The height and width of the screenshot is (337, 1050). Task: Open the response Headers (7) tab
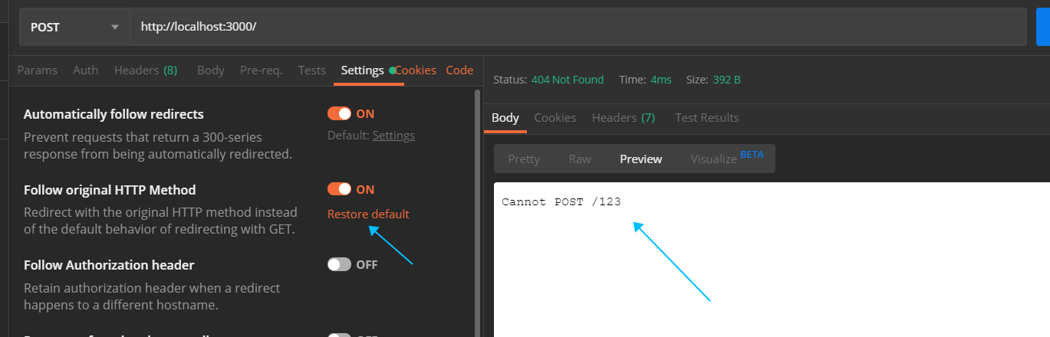point(624,117)
